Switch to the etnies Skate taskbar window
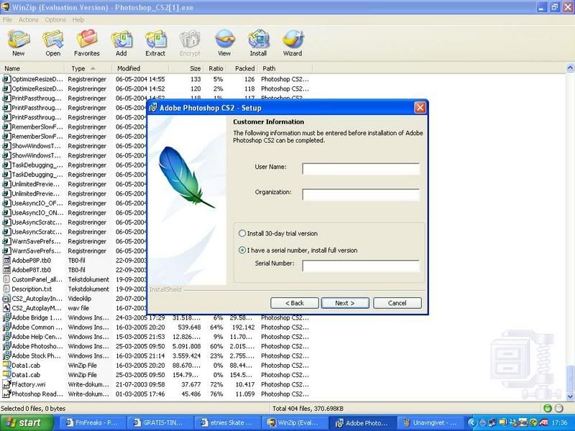Image resolution: width=575 pixels, height=431 pixels. coord(228,423)
